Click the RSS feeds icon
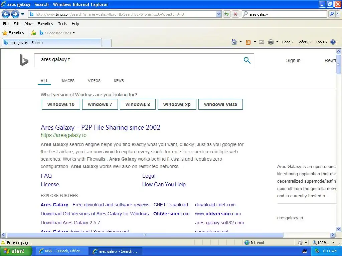Viewport: 342px width, 256px height. coord(248,42)
